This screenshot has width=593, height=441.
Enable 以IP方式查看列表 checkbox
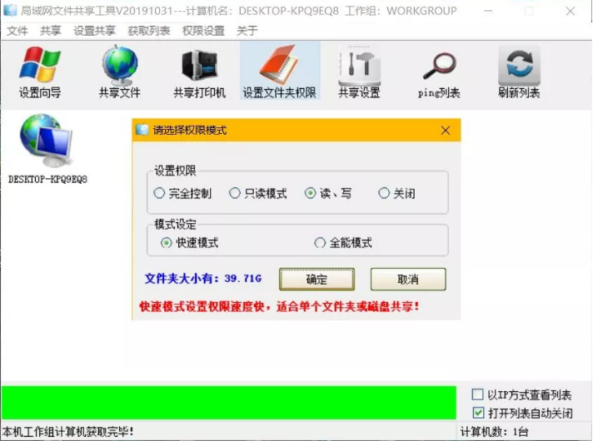tap(478, 394)
